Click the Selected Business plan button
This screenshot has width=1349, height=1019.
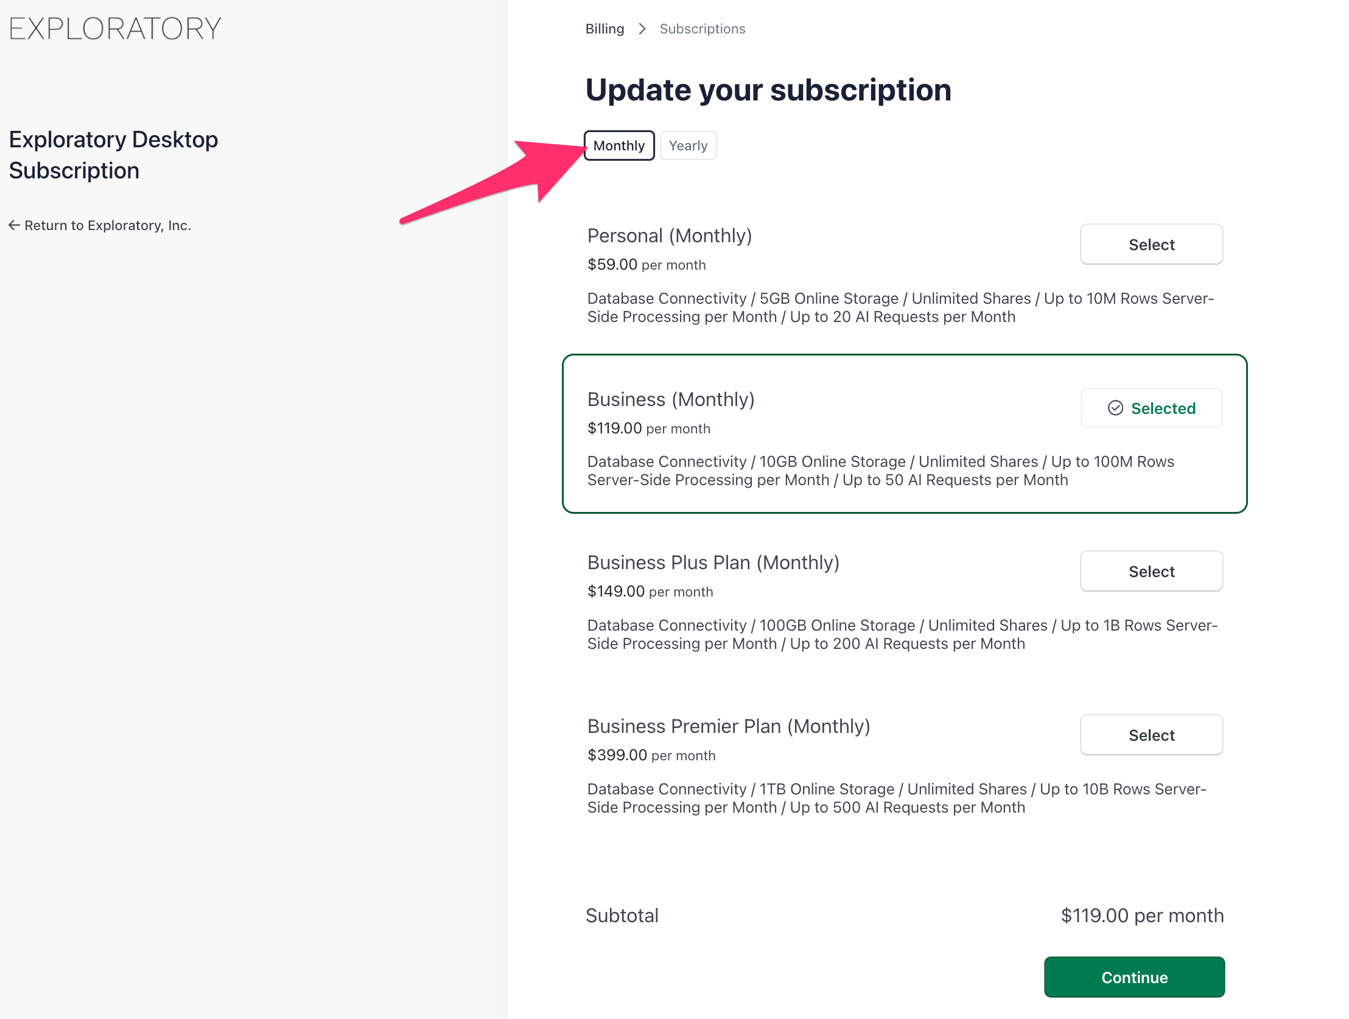click(x=1151, y=408)
